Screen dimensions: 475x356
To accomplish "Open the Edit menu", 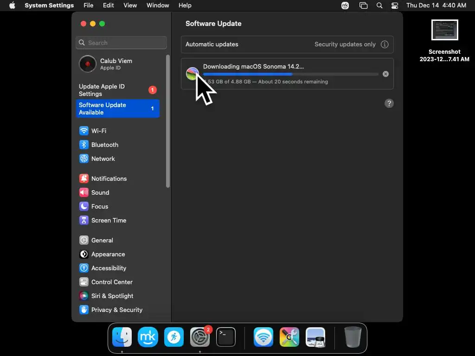I will point(108,6).
